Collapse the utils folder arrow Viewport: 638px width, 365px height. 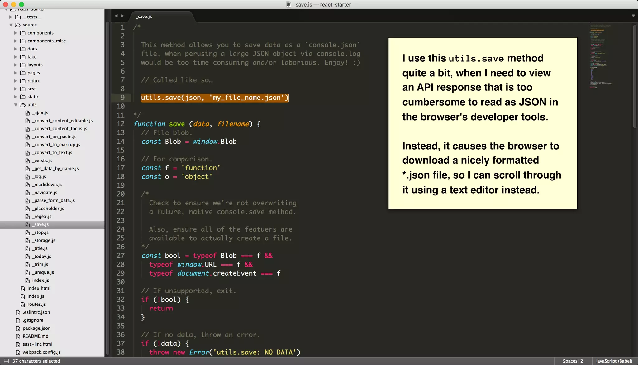(x=16, y=105)
